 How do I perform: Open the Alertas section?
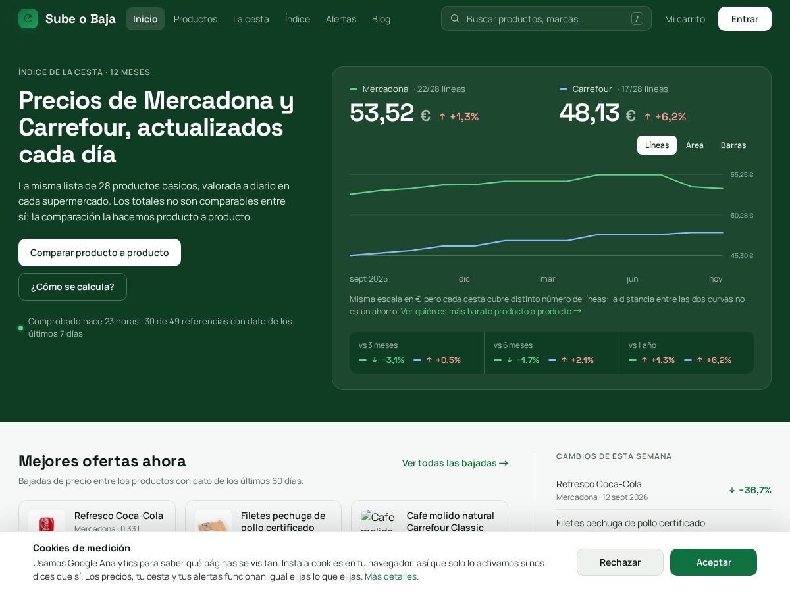341,18
